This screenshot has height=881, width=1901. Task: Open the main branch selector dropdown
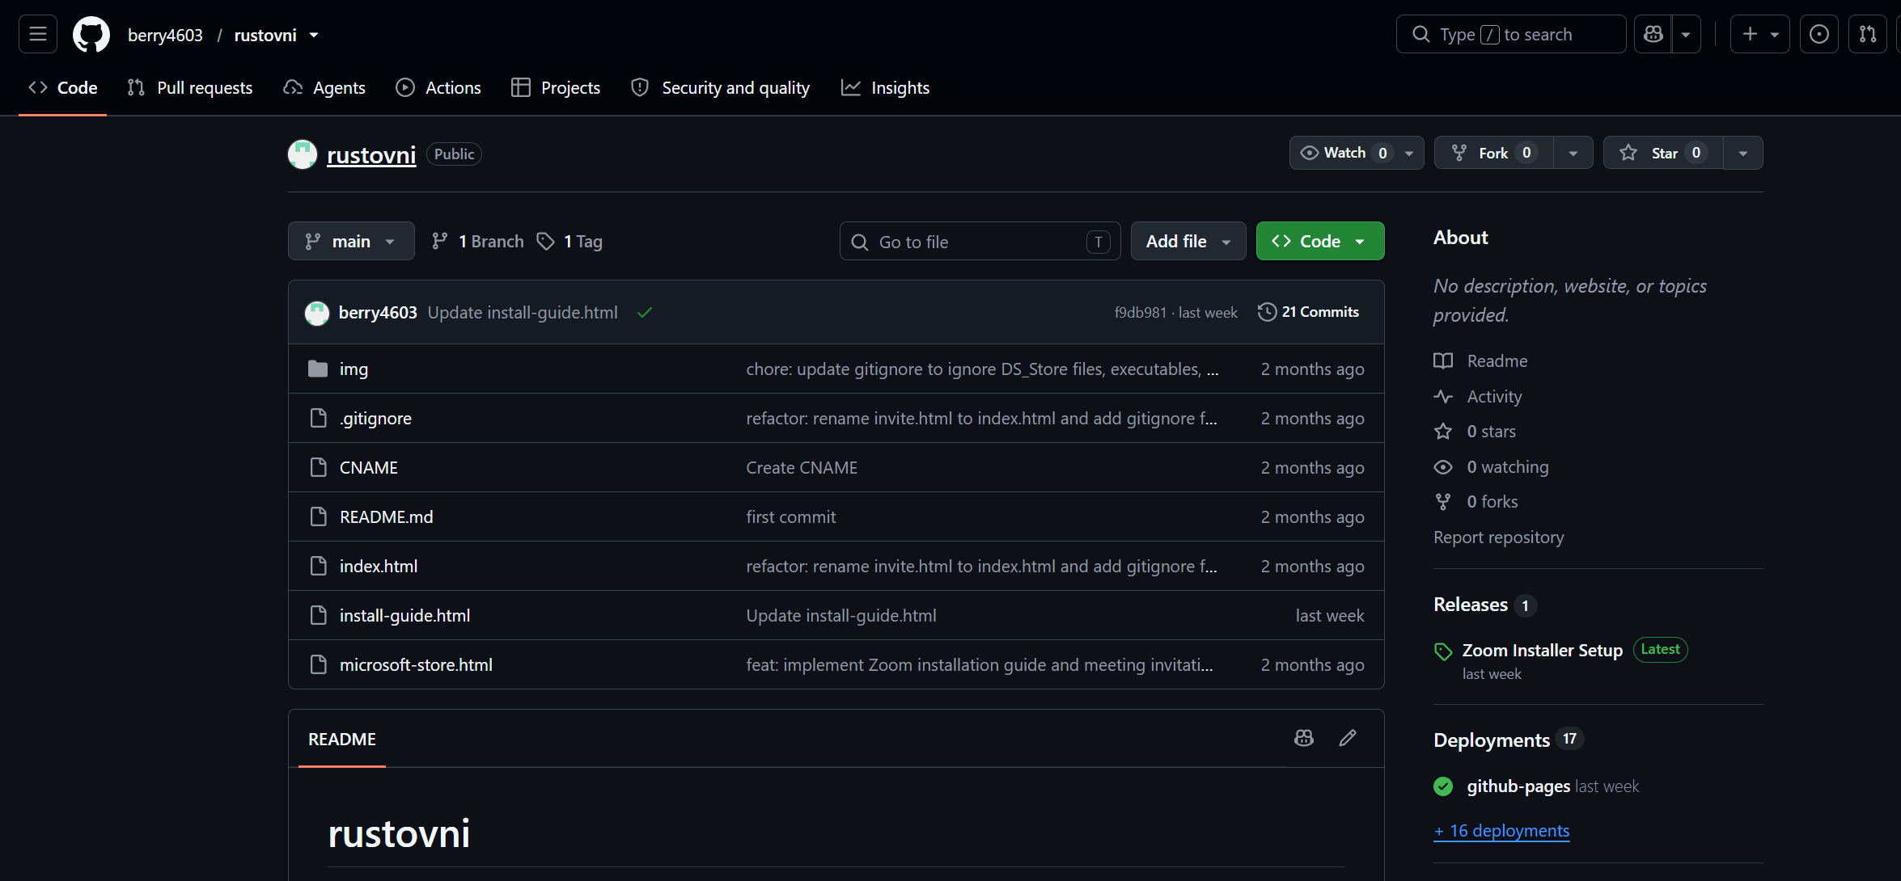click(x=351, y=241)
